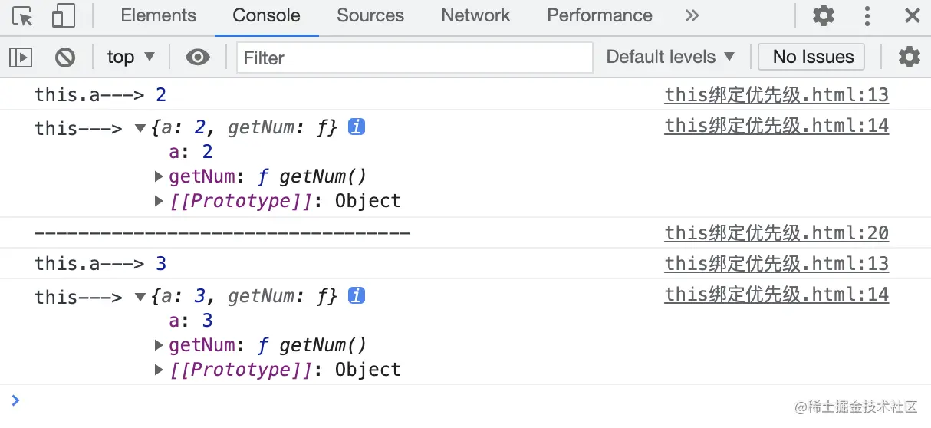Open the top JavaScript context dropdown
Image resolution: width=931 pixels, height=428 pixels.
point(131,57)
